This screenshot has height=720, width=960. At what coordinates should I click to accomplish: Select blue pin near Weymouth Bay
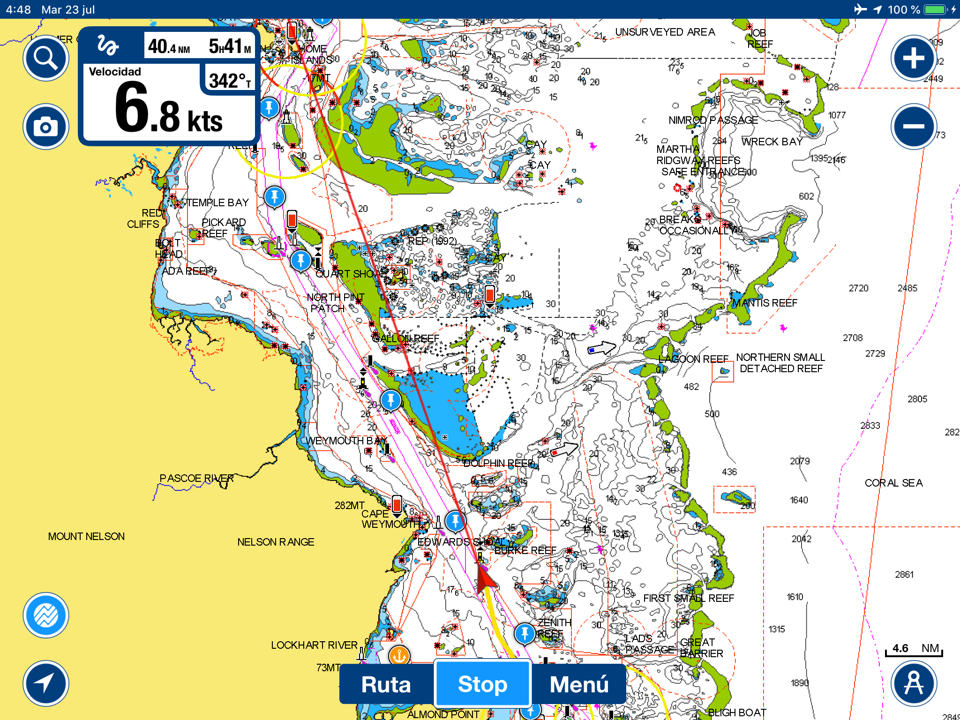tap(390, 400)
